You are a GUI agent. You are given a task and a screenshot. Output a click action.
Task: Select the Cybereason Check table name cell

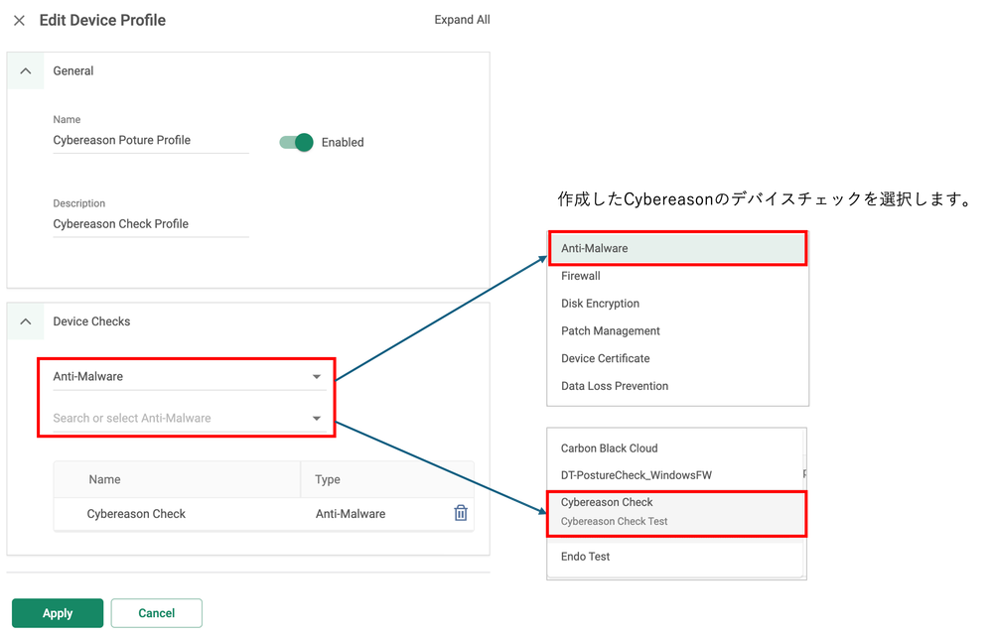[x=136, y=514]
